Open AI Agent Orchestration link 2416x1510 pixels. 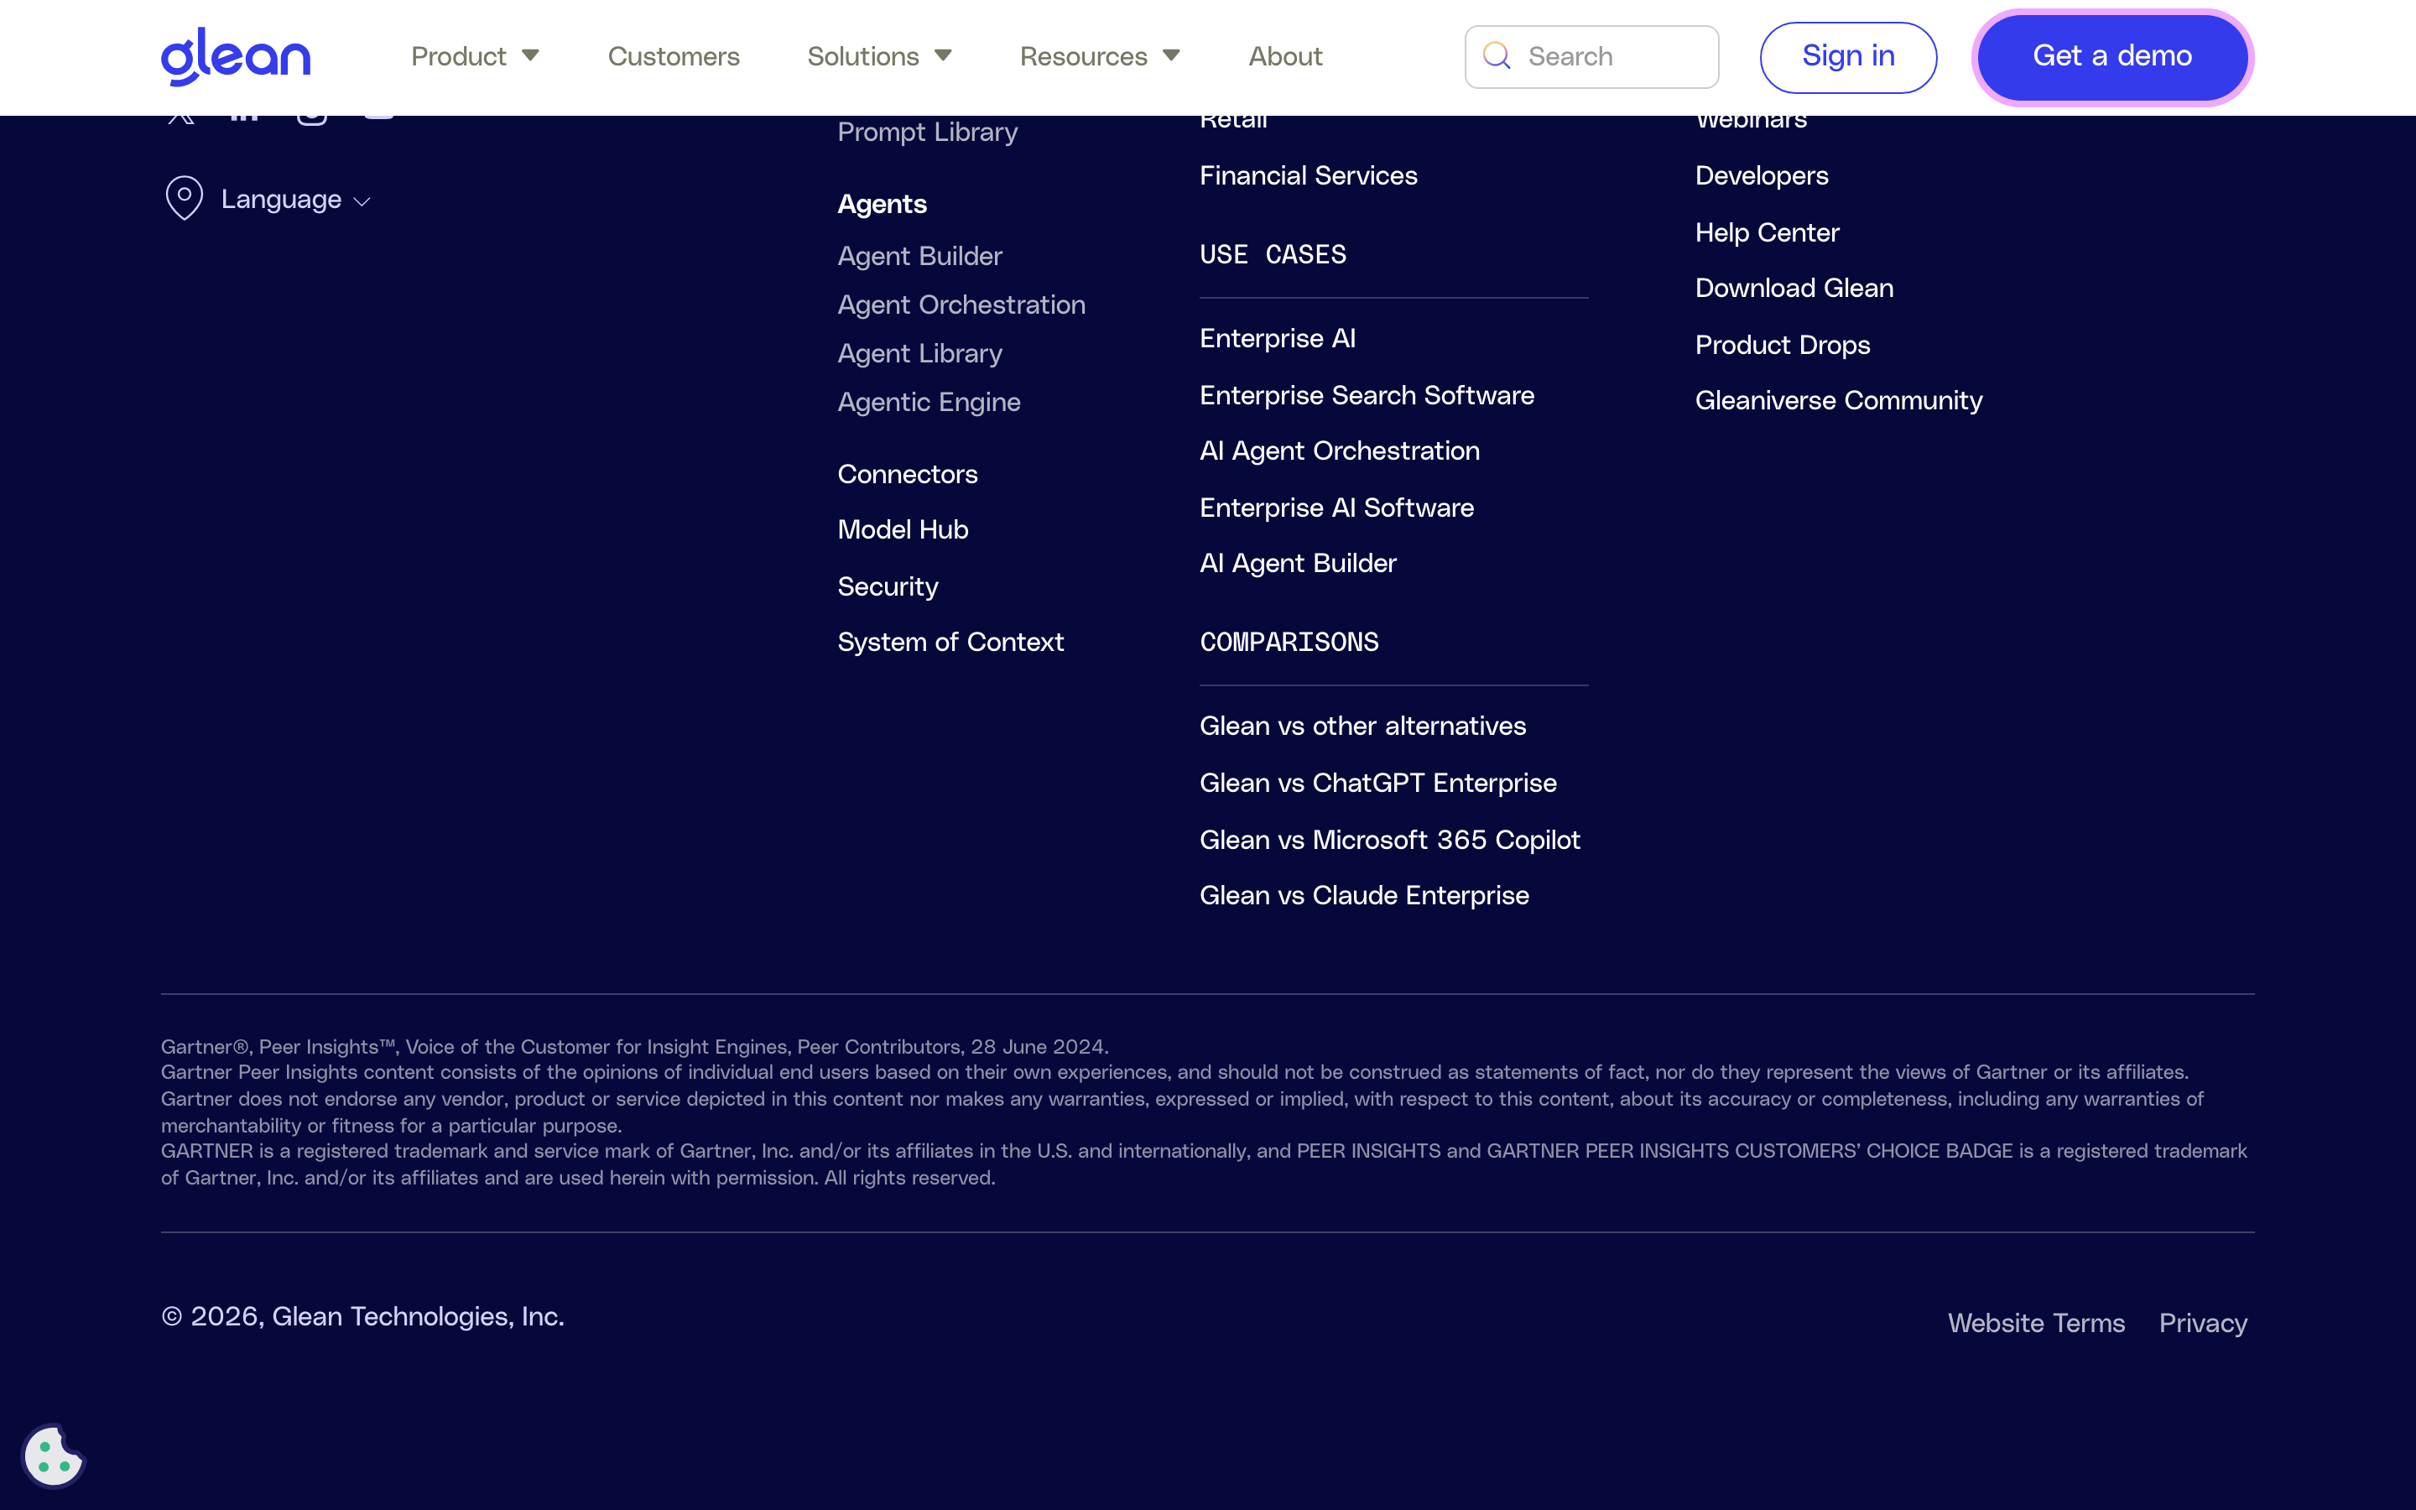click(1340, 451)
